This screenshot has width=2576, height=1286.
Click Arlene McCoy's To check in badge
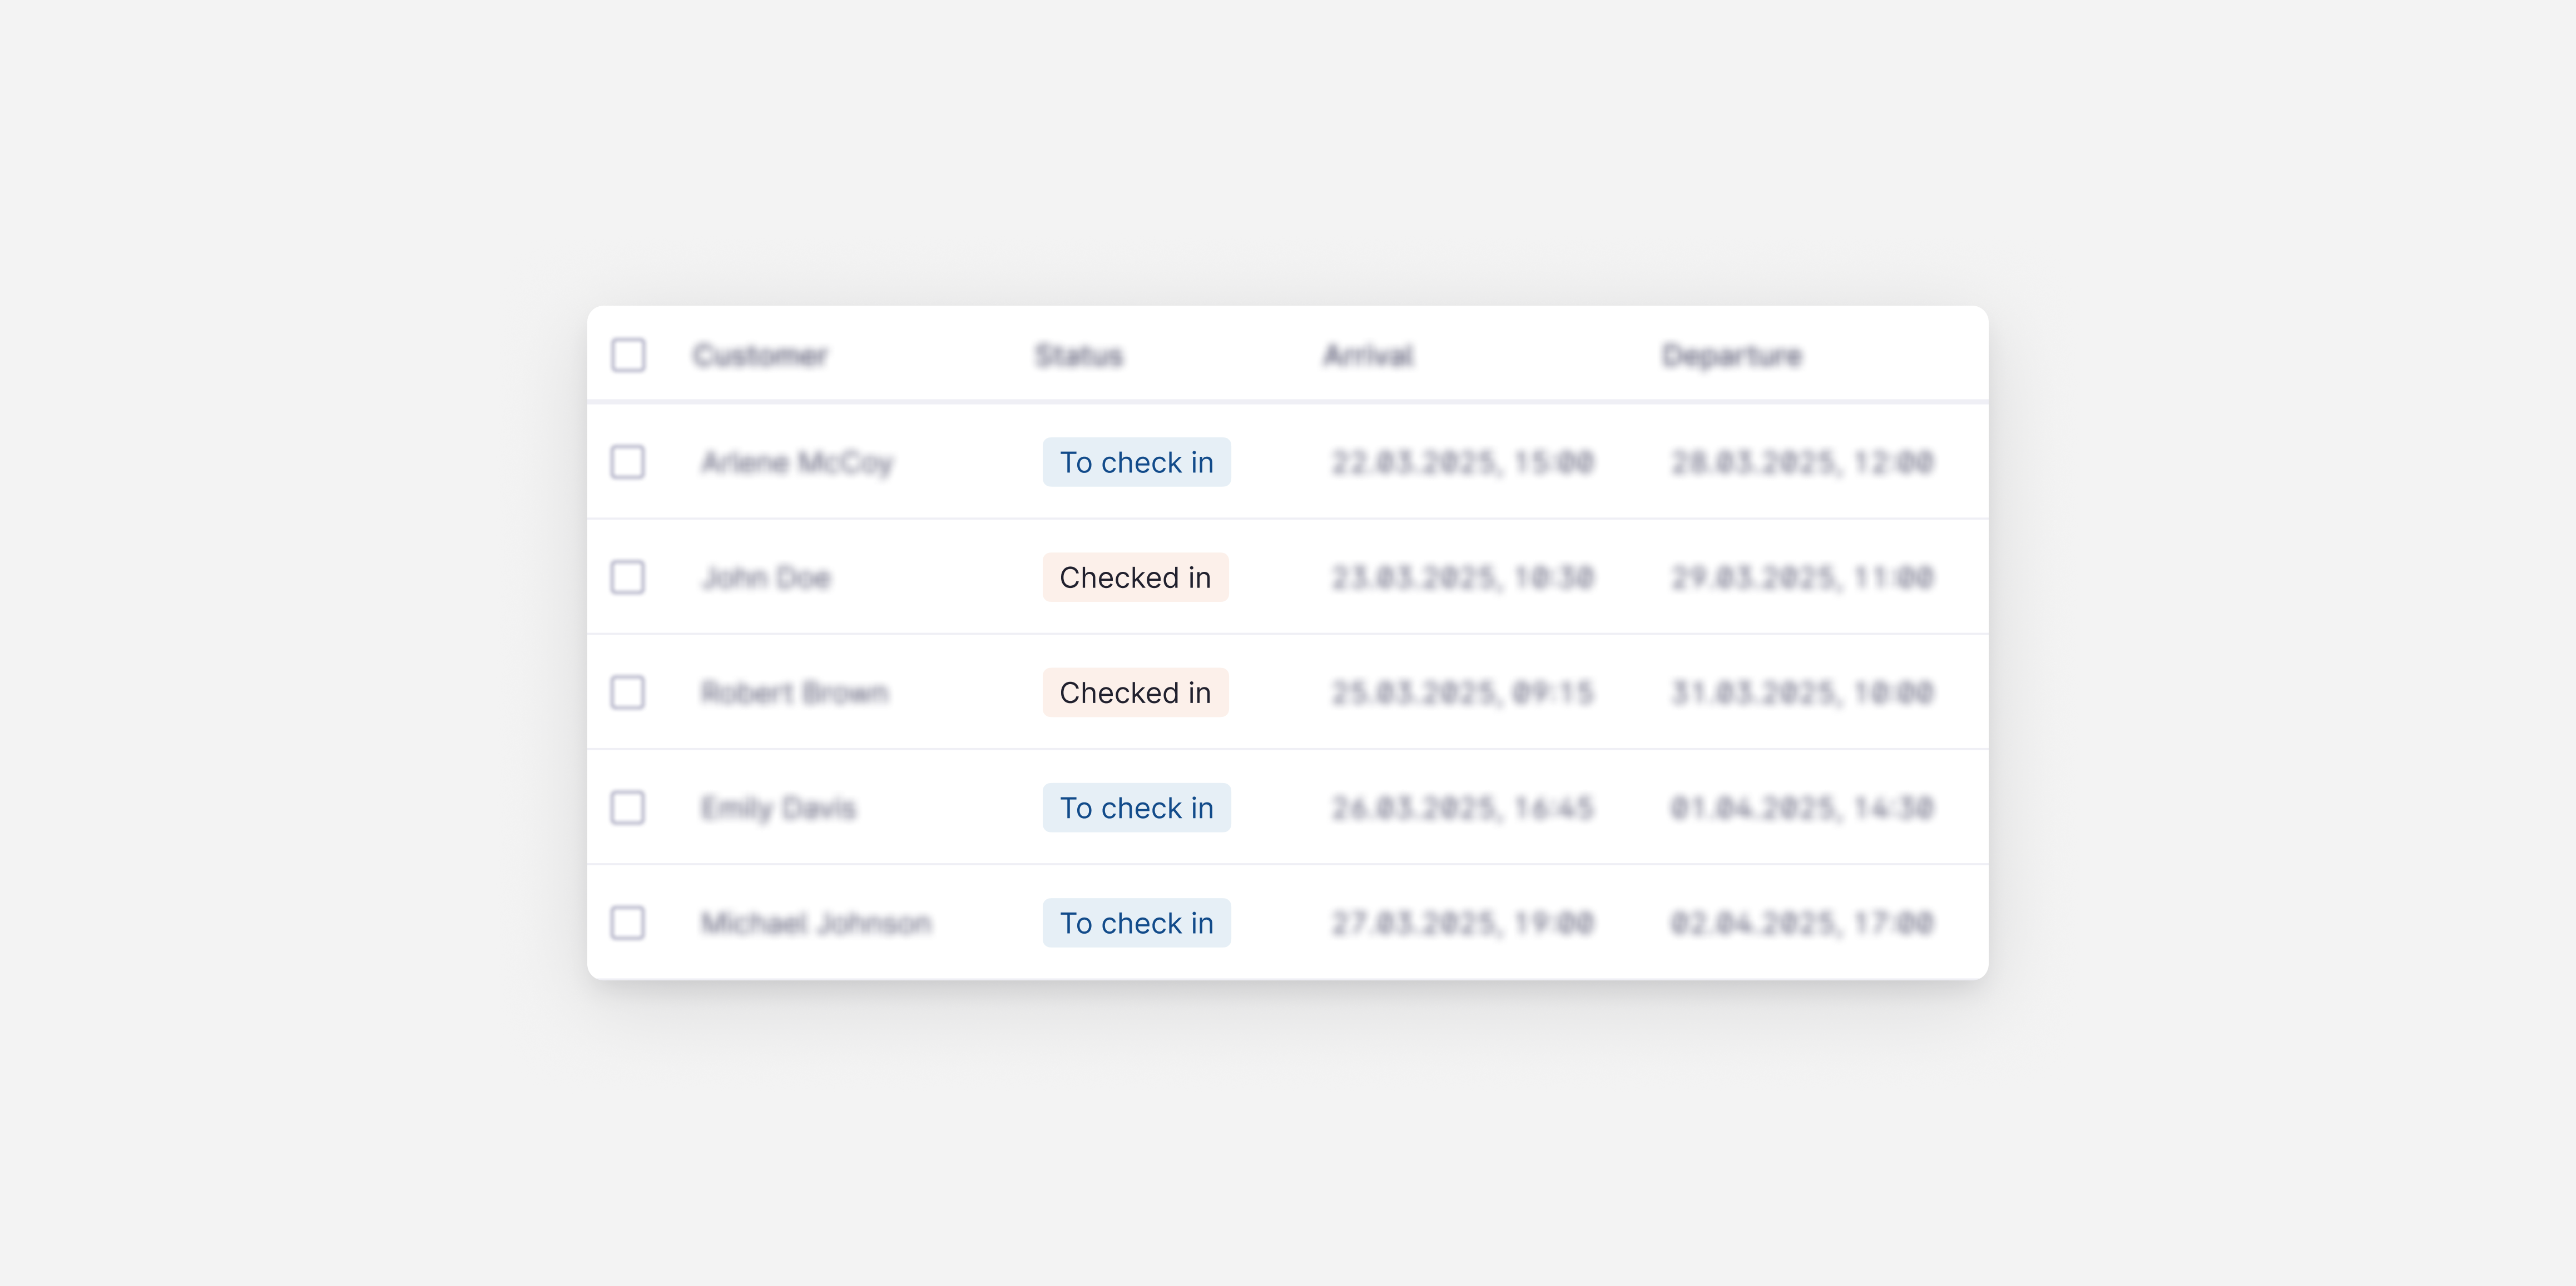pos(1136,462)
